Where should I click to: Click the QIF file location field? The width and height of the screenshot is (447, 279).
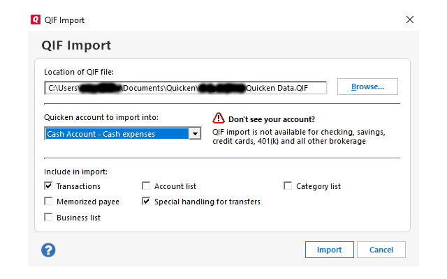186,88
